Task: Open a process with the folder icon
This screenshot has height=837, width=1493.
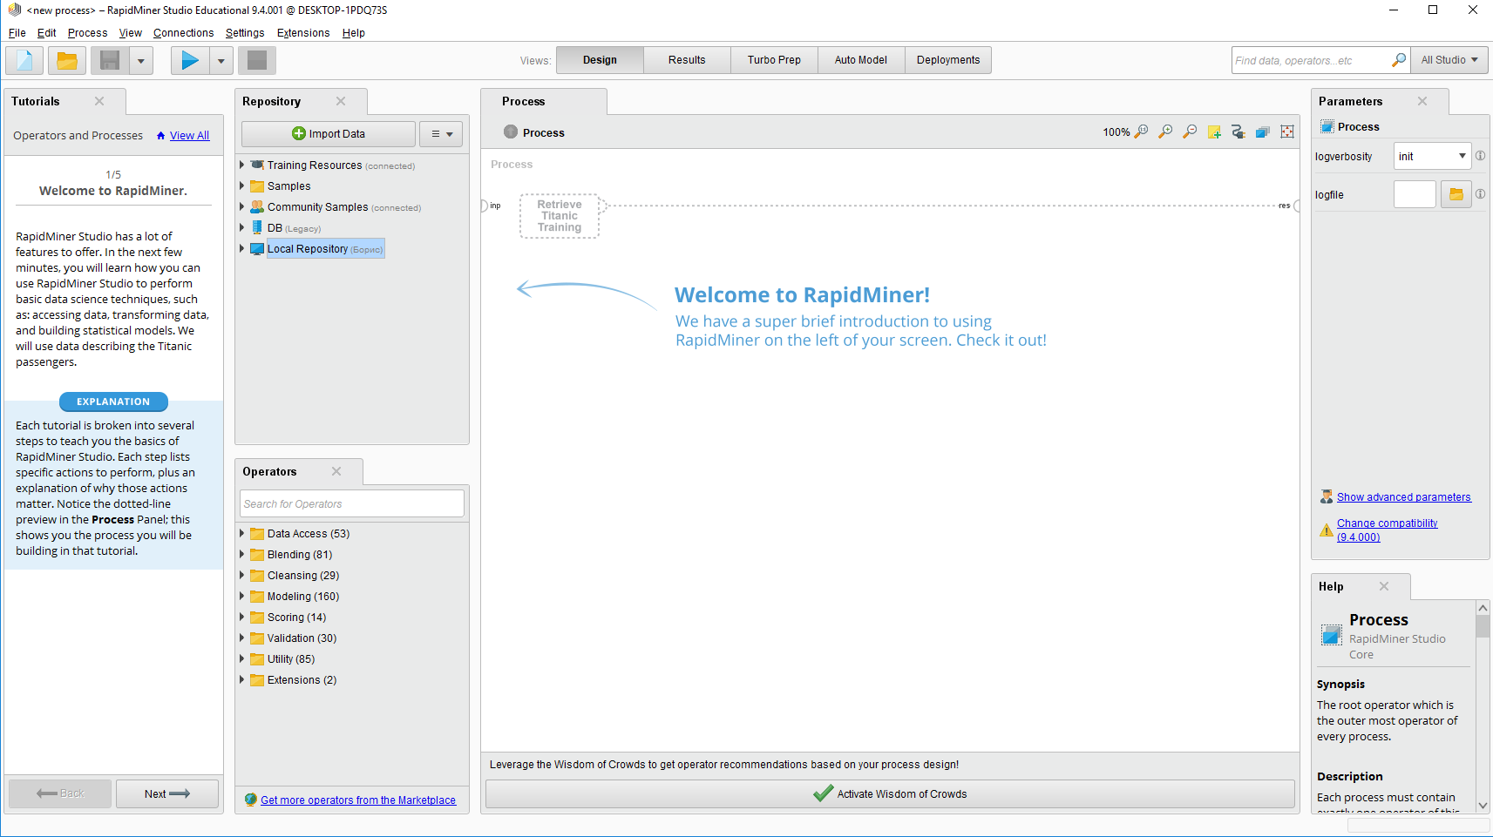Action: [x=67, y=60]
